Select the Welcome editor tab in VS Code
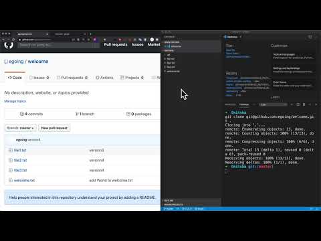Viewport: 321px width, 241px height. 232,37
